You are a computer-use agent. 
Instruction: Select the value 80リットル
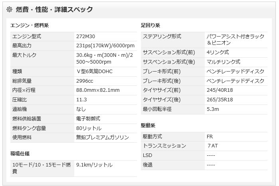point(89,128)
